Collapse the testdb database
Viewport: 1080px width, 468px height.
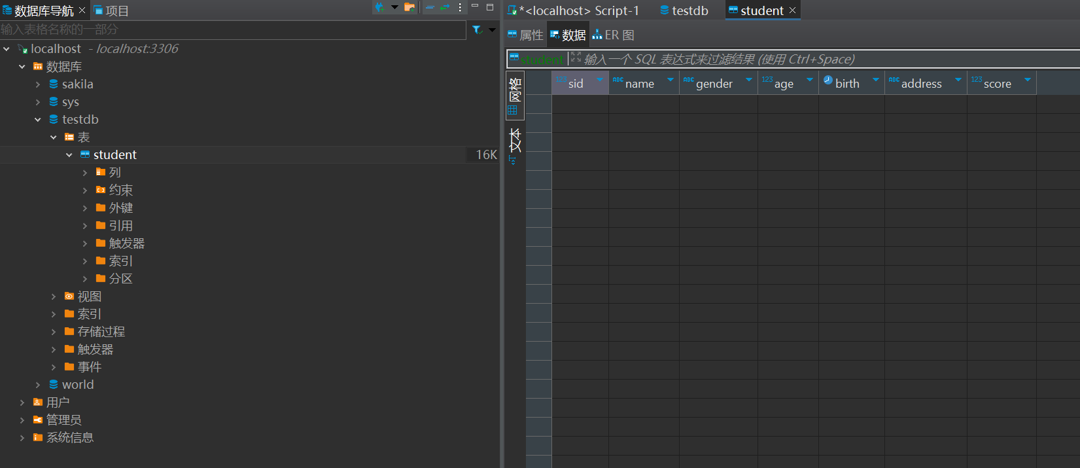point(38,120)
